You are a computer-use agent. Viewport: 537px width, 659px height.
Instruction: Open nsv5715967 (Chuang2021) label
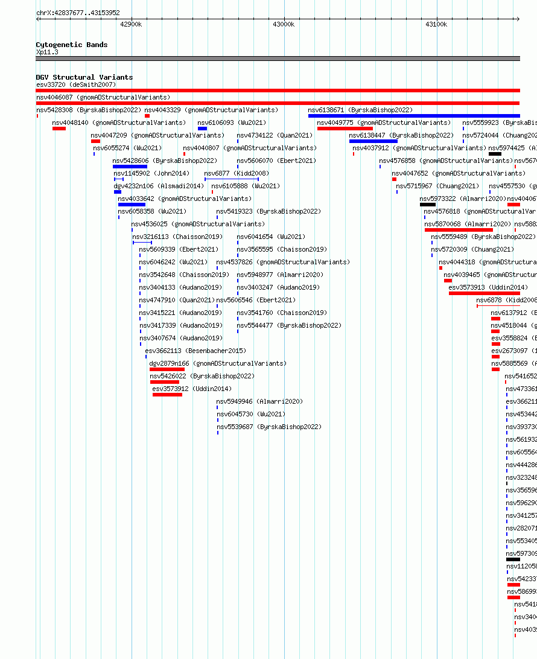(x=437, y=185)
